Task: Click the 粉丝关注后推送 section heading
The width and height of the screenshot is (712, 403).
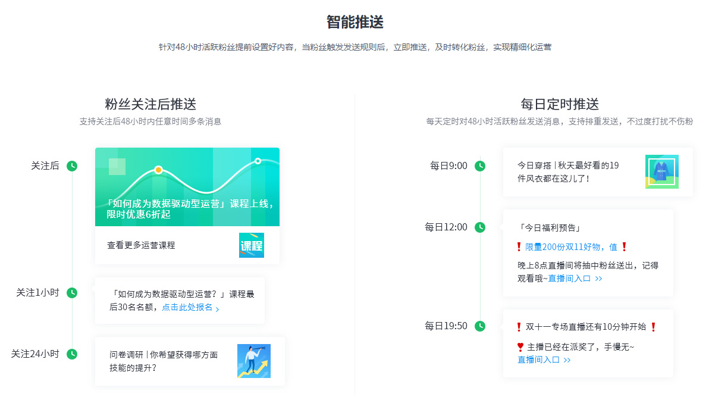Action: pos(150,104)
